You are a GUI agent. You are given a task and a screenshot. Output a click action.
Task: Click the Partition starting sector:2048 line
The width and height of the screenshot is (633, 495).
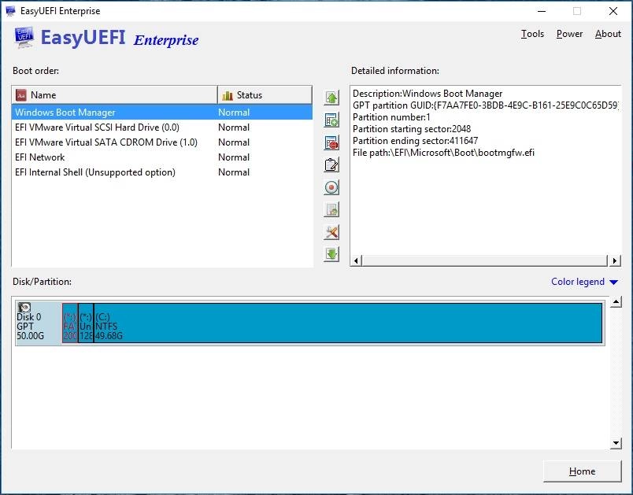(411, 129)
